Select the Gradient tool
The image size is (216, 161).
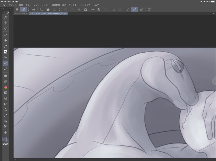[x=6, y=93]
